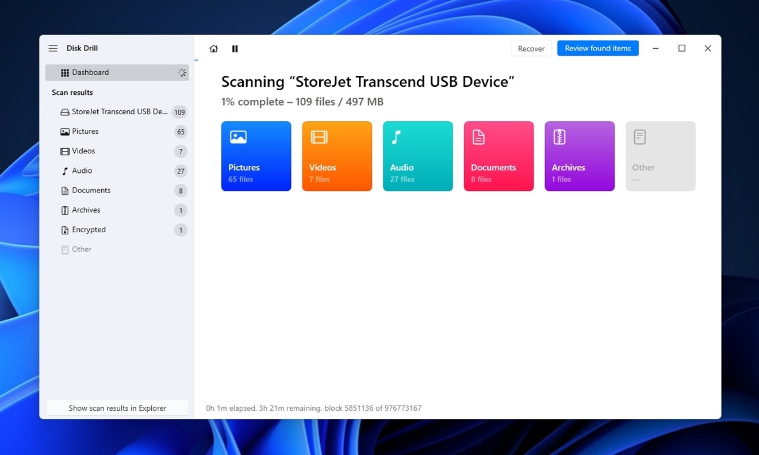Click the Disk Drill app title
This screenshot has width=759, height=455.
click(82, 48)
